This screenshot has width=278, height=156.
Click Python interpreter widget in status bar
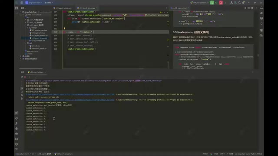tap(248, 154)
